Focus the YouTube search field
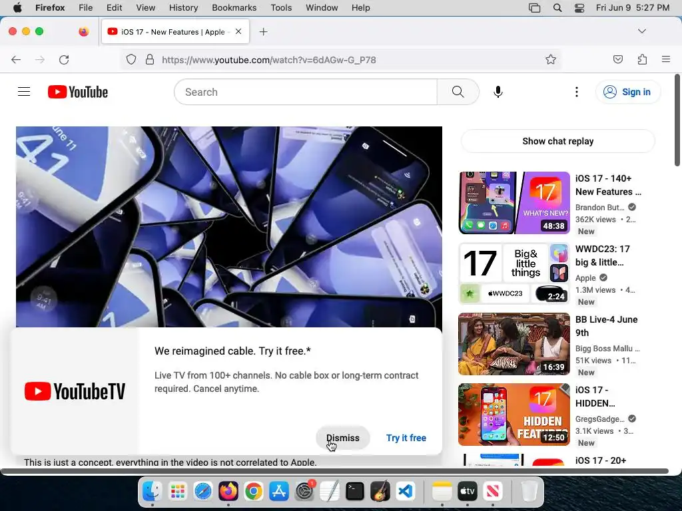The height and width of the screenshot is (511, 682). pos(306,92)
